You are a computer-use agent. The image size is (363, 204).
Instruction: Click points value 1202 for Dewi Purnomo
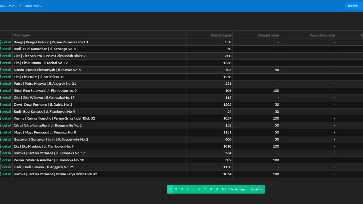(x=227, y=105)
